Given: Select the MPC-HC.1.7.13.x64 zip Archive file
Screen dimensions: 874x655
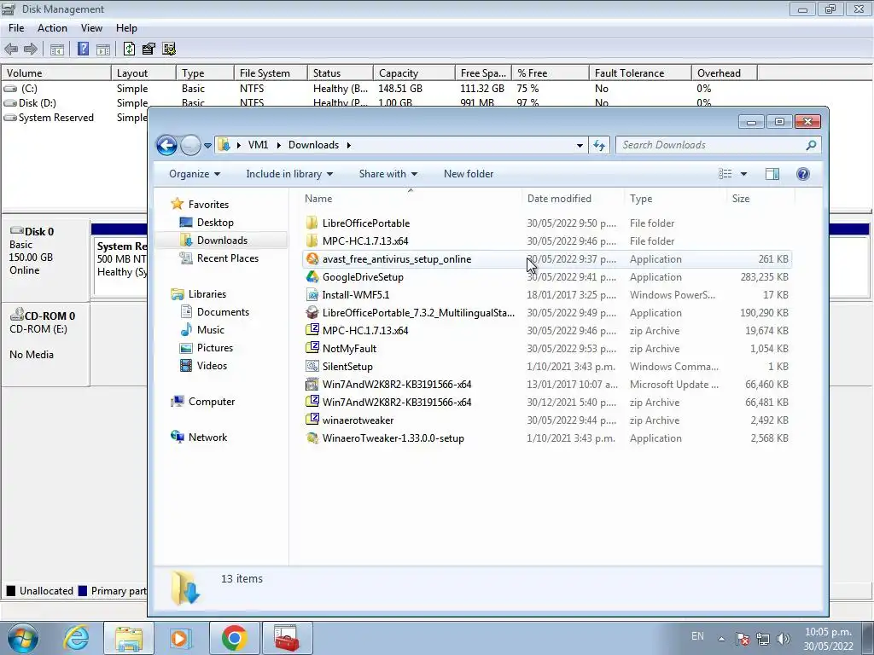Looking at the screenshot, I should 547,330.
